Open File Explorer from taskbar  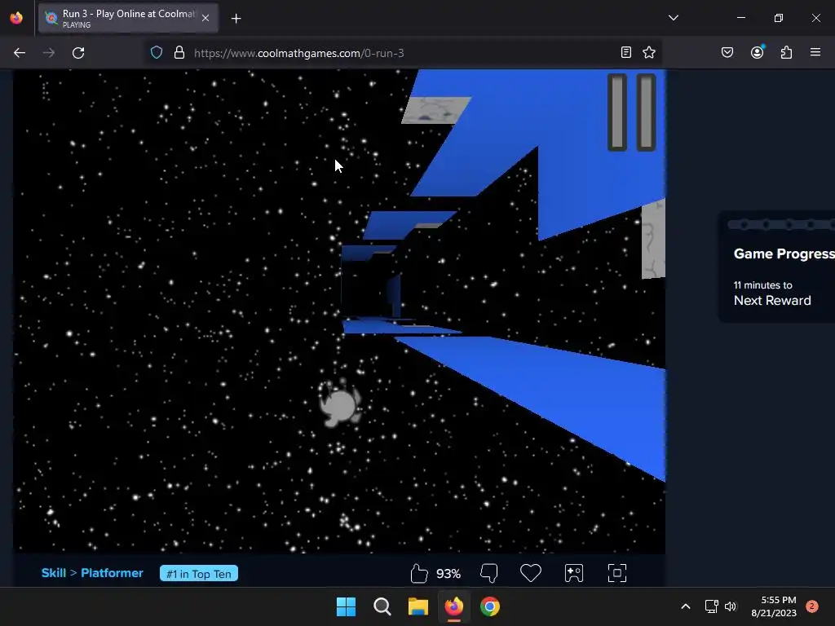click(418, 606)
